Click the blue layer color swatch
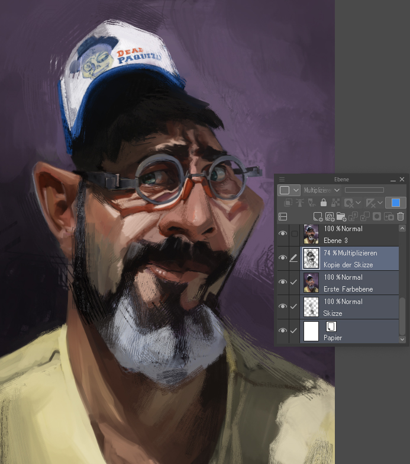Screen dimensions: 410x464 [396, 203]
